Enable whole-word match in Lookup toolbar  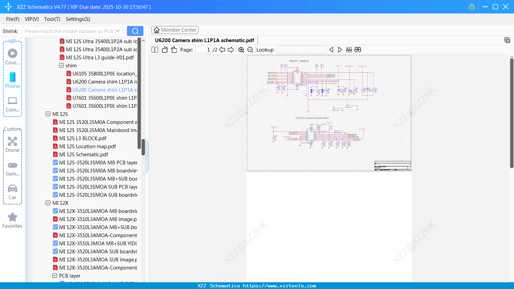click(x=357, y=50)
